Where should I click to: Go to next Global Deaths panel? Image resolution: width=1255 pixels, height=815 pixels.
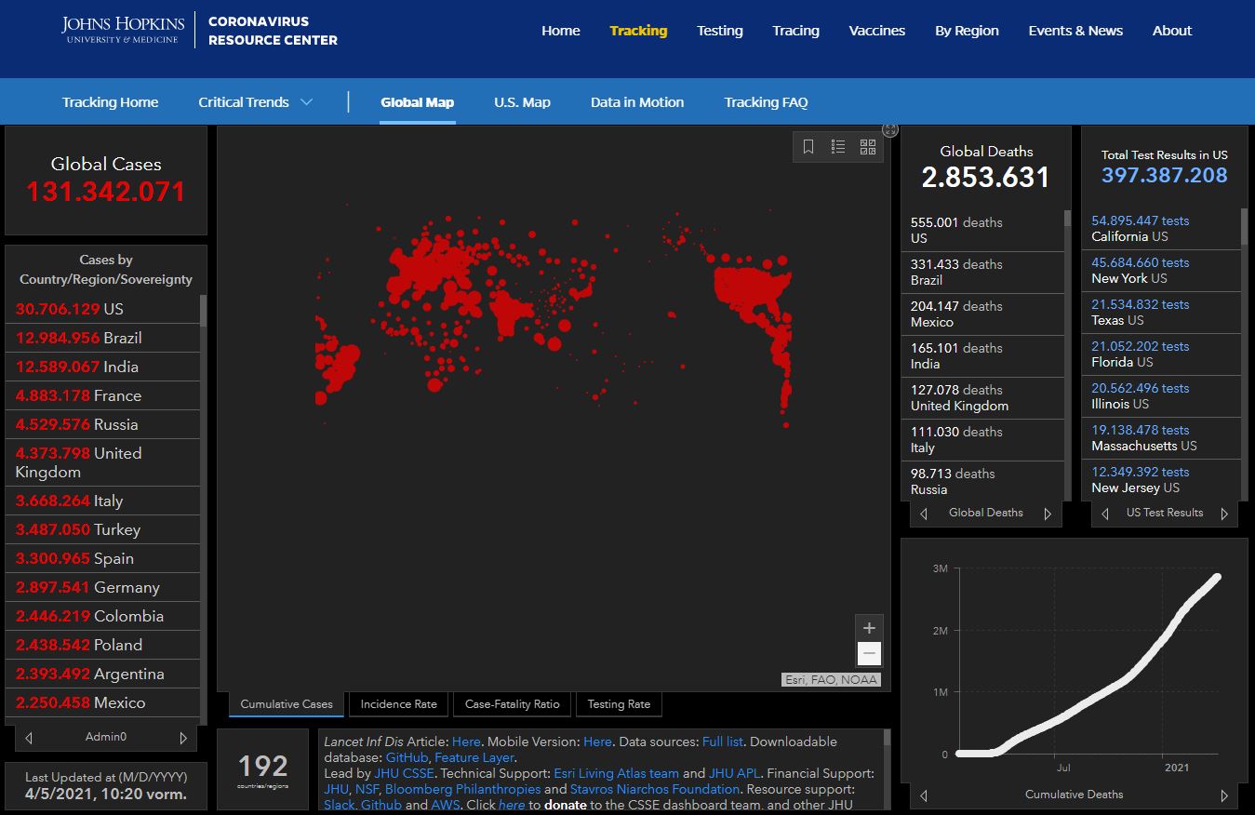click(1048, 514)
